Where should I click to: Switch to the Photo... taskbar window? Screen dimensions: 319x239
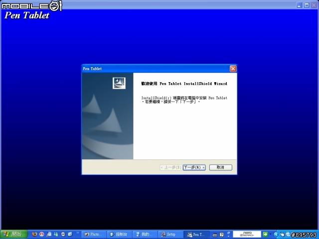coord(94,235)
